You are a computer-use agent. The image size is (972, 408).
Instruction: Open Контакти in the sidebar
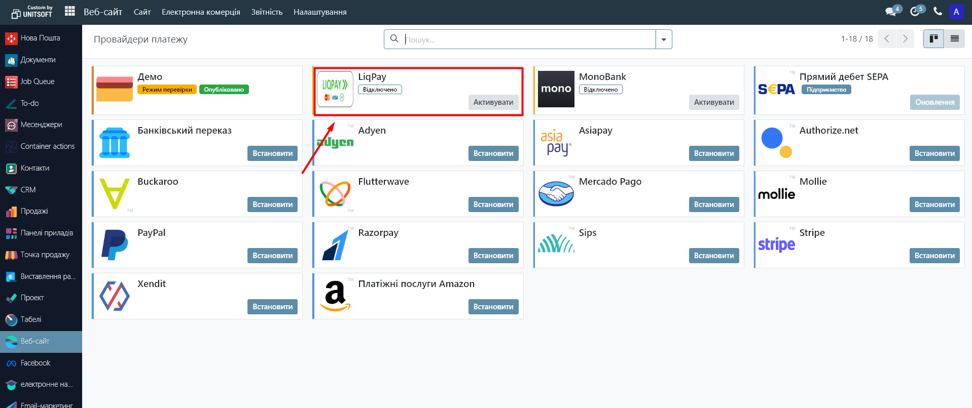[41, 168]
